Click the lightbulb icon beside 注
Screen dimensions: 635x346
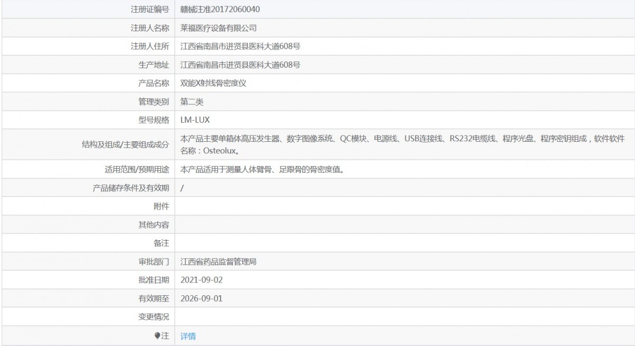tap(157, 336)
